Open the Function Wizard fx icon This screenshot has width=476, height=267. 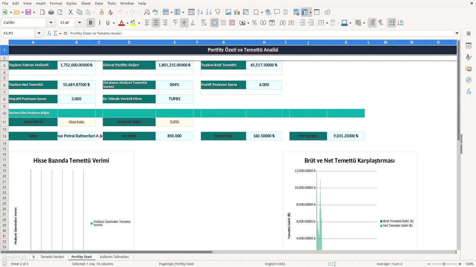50,34
